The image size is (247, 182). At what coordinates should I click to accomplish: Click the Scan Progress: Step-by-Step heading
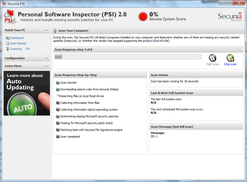point(76,75)
